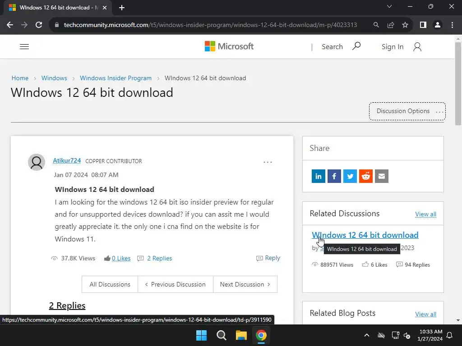Viewport: 462px width, 346px height.
Task: Share on Twitter
Action: pos(350,176)
